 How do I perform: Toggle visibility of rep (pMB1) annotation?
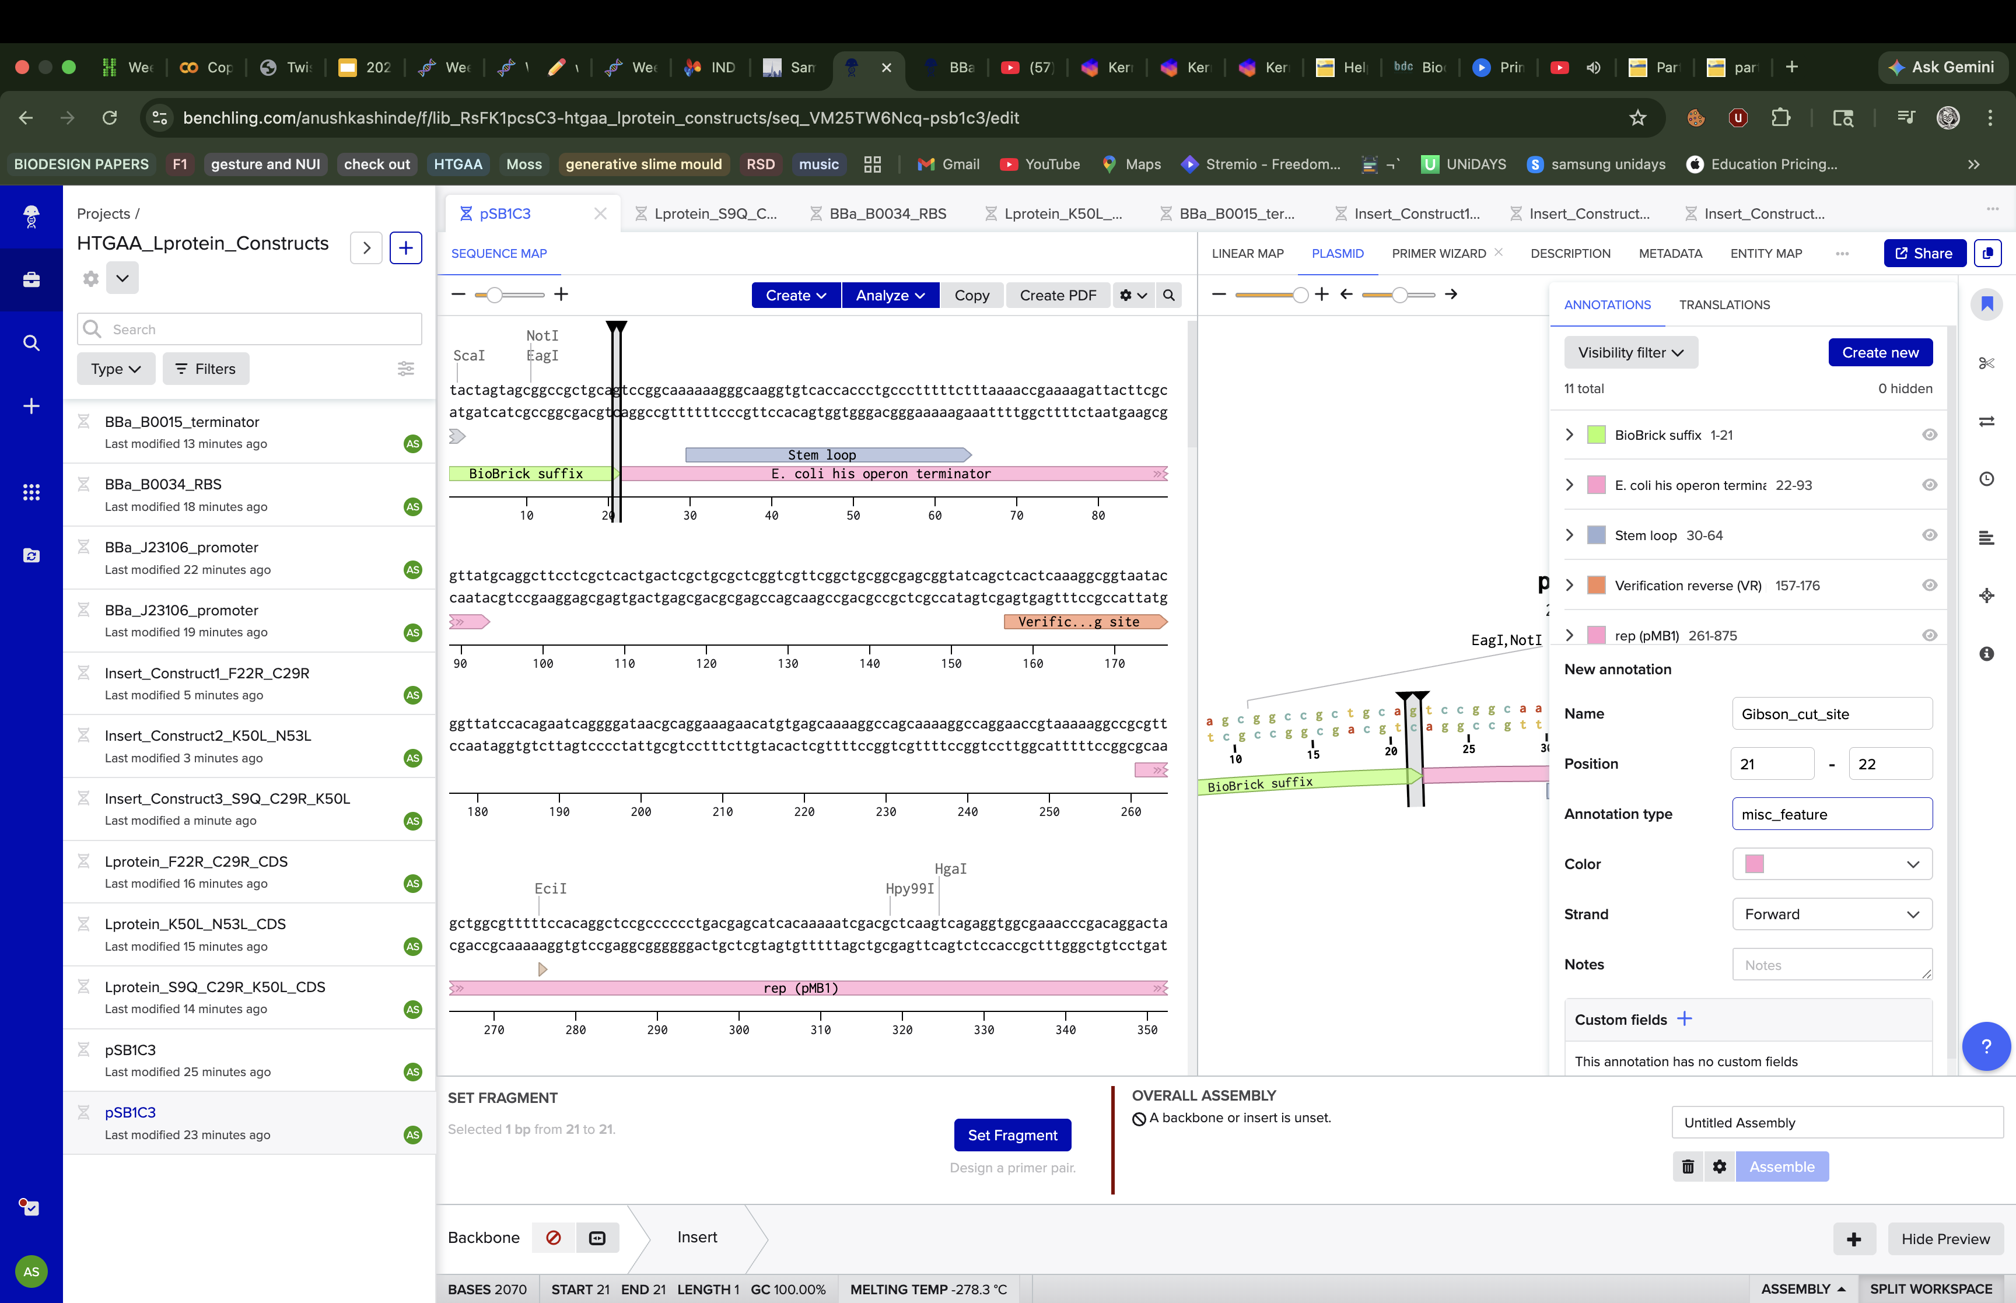1930,635
